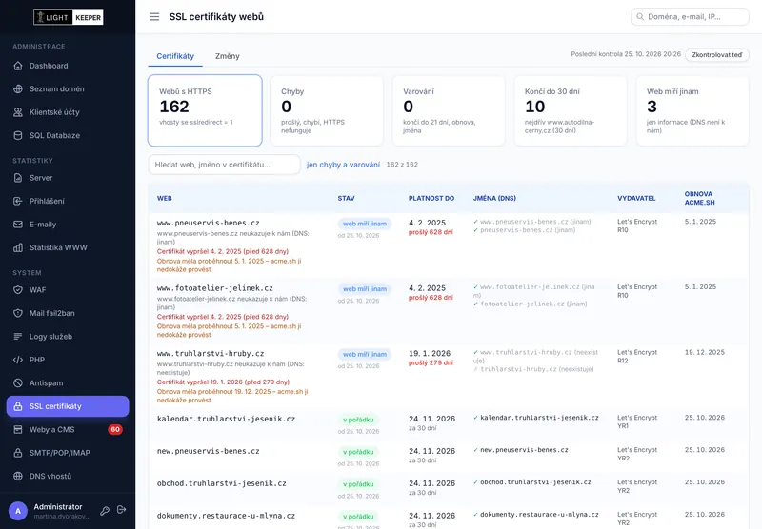Click the key icon next to Administrátor
The width and height of the screenshot is (762, 529).
[105, 510]
